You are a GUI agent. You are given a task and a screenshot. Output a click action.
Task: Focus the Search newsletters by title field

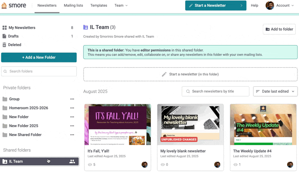click(x=219, y=91)
